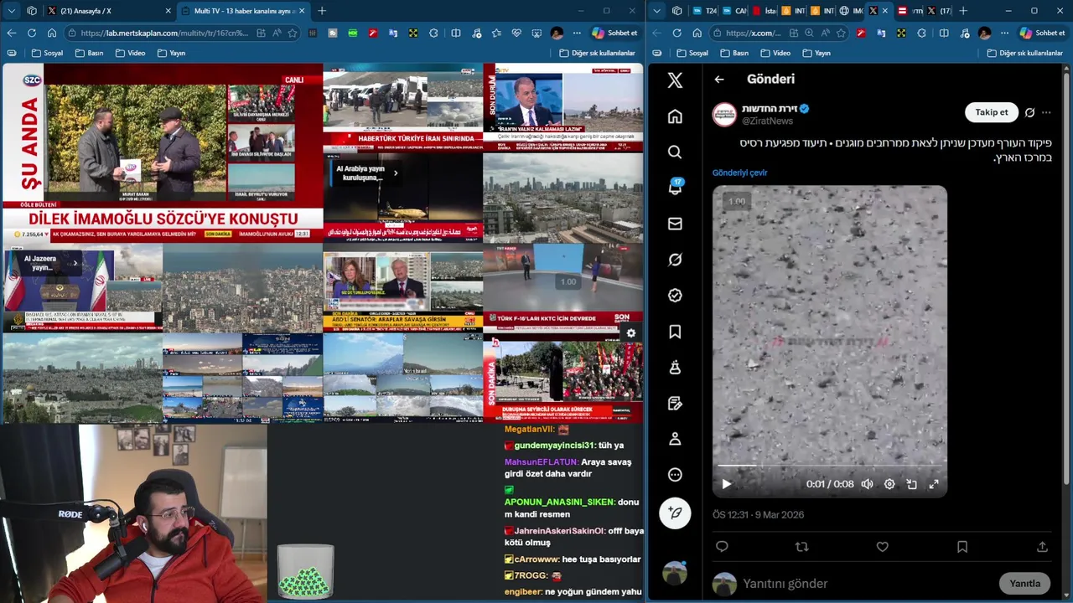Click the Gönderiyi çevir translate link
This screenshot has width=1073, height=603.
[739, 173]
